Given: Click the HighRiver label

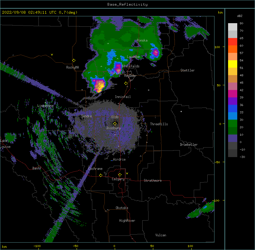Looking at the screenshot, I should click(x=127, y=221).
